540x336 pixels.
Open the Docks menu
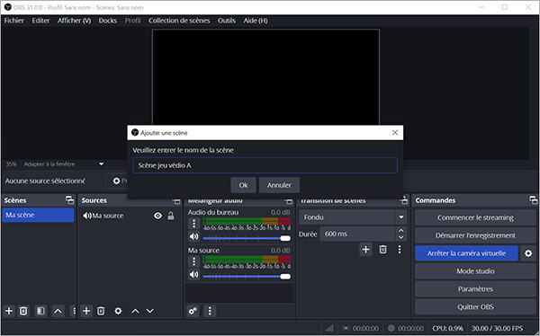click(108, 21)
